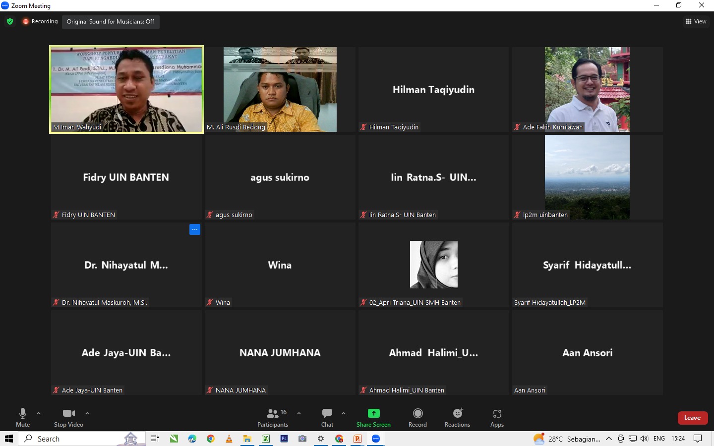Mute the microphone
The image size is (714, 446).
click(x=23, y=414)
